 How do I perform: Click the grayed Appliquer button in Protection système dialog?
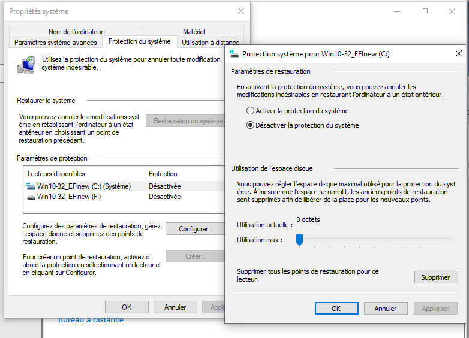tap(435, 309)
